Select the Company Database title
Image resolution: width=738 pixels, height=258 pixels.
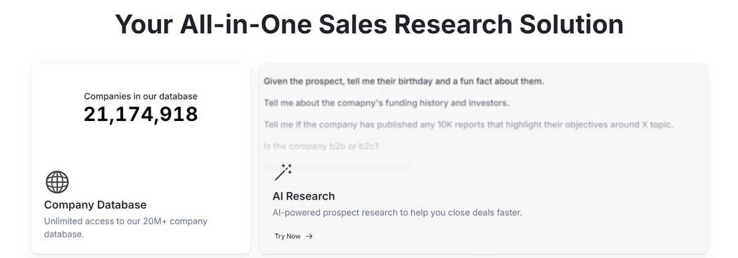(x=95, y=205)
